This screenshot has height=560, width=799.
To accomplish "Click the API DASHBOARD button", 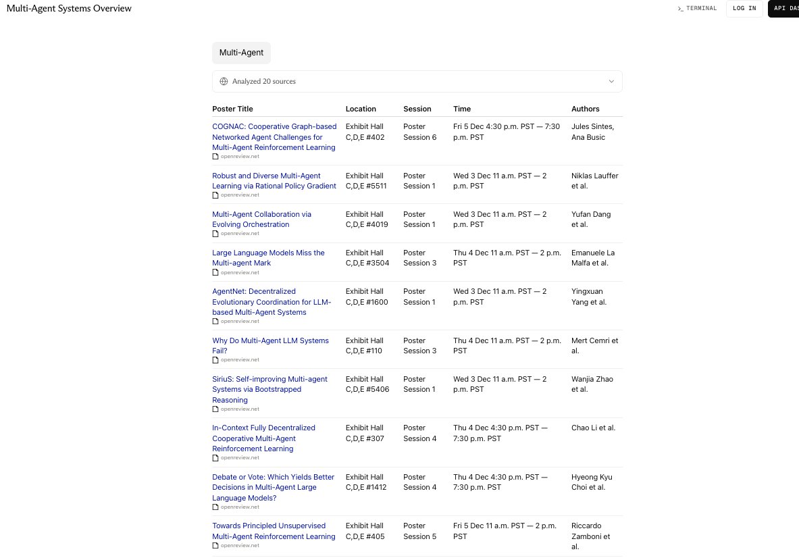I will (785, 8).
